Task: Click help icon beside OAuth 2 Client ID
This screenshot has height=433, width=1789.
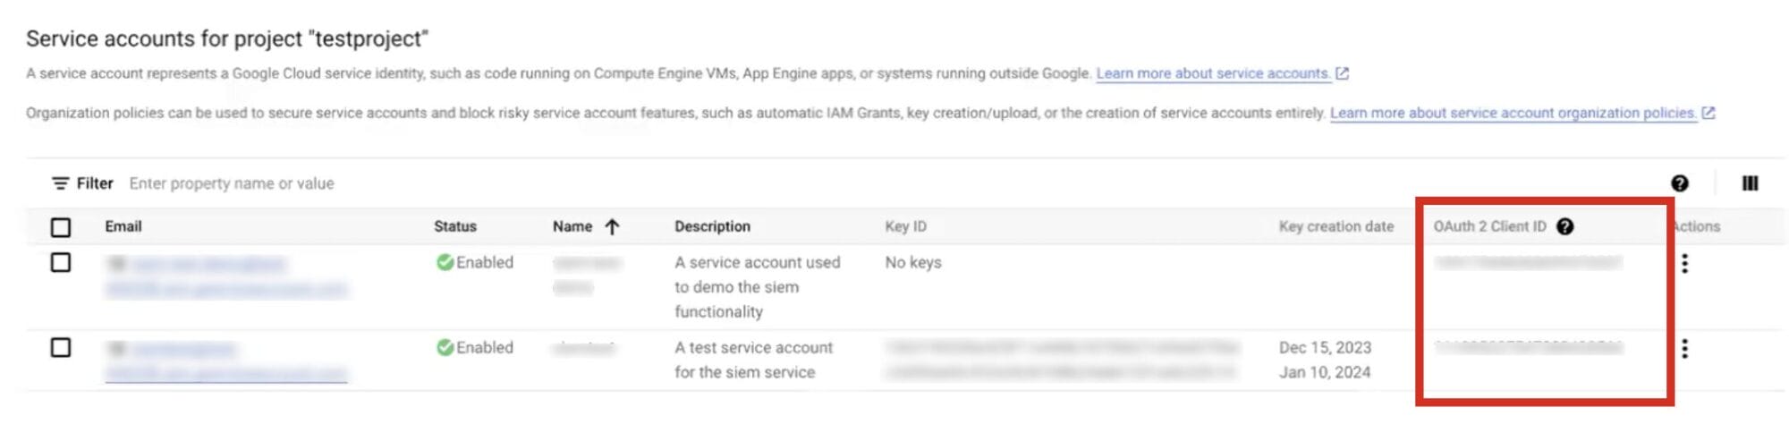Action: point(1564,226)
